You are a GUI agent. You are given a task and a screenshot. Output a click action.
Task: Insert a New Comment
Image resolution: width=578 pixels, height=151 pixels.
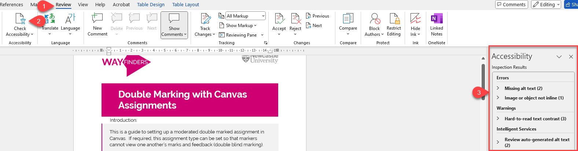[x=97, y=19]
